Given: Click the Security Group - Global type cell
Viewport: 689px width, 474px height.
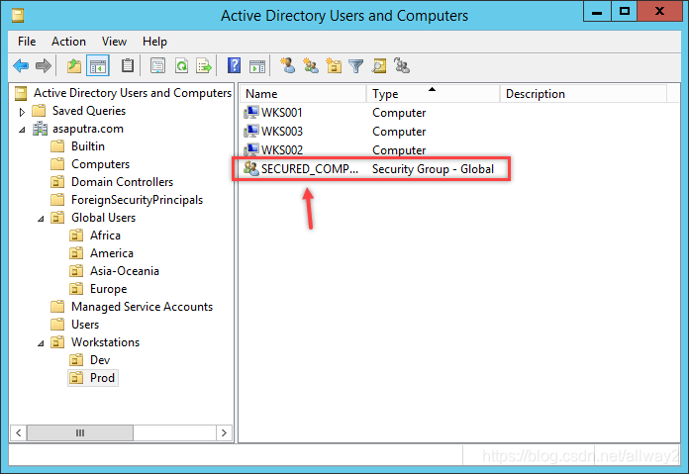Looking at the screenshot, I should (x=433, y=169).
